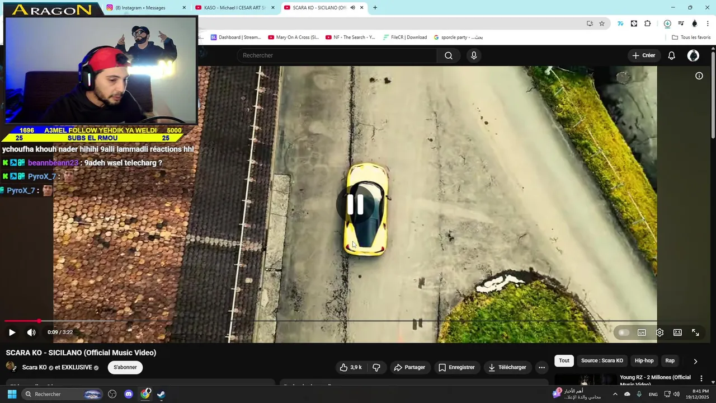Close the Instagram Messages tab

tap(184, 8)
